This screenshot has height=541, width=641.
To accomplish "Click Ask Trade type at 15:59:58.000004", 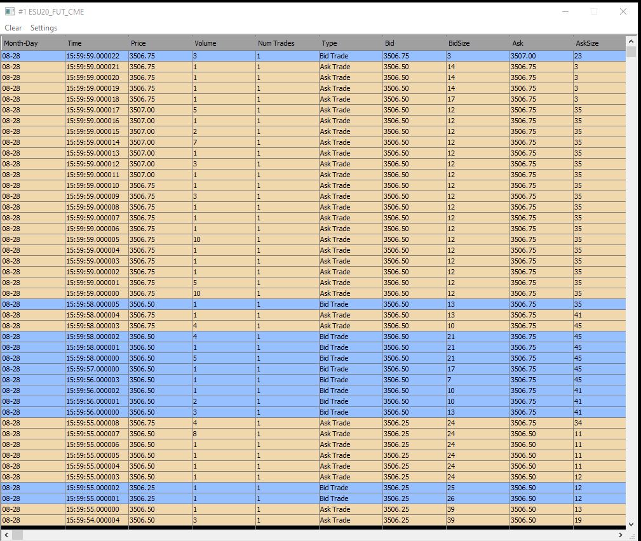I will [351, 315].
